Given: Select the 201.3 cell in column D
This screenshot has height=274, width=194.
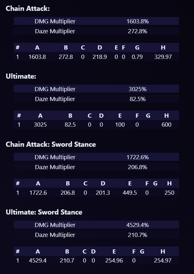Looking at the screenshot, I should (103, 193).
